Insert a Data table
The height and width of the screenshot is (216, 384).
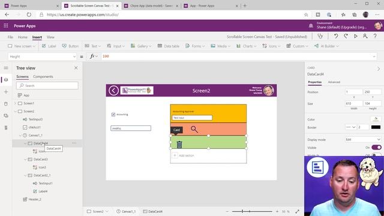[169, 46]
